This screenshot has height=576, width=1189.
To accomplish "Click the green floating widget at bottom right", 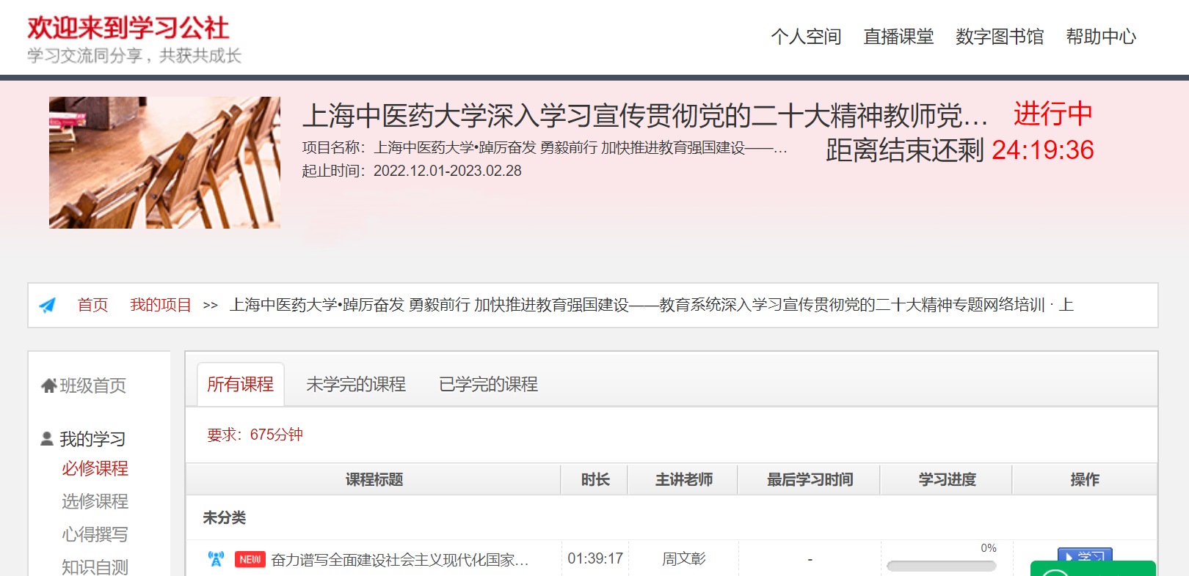I will (1092, 569).
